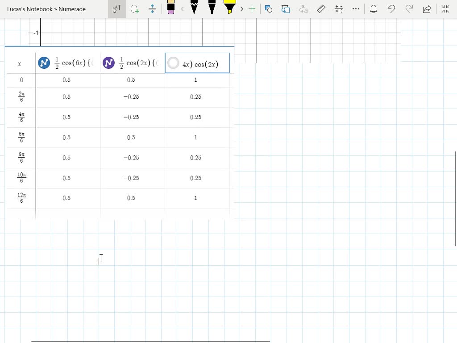This screenshot has height=343, width=457.
Task: Expand the pen list with the right chevron
Action: 241,9
